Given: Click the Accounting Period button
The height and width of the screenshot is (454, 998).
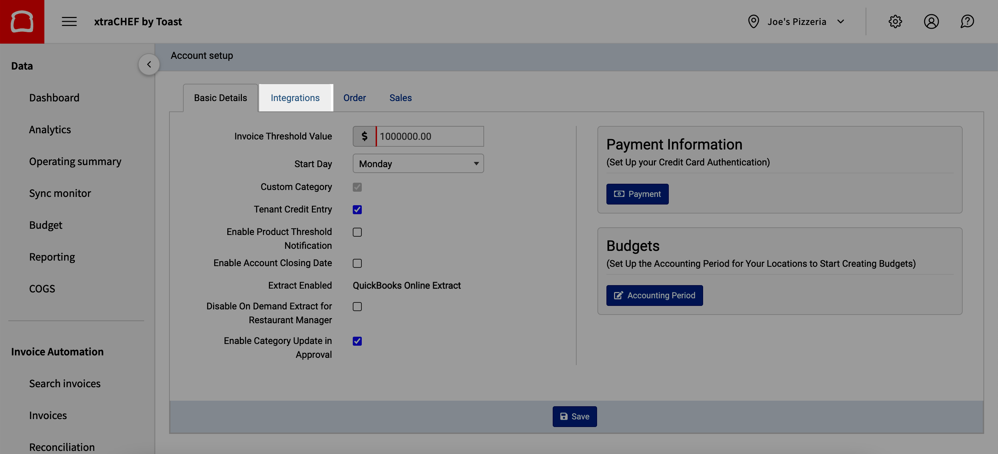Looking at the screenshot, I should coord(654,295).
